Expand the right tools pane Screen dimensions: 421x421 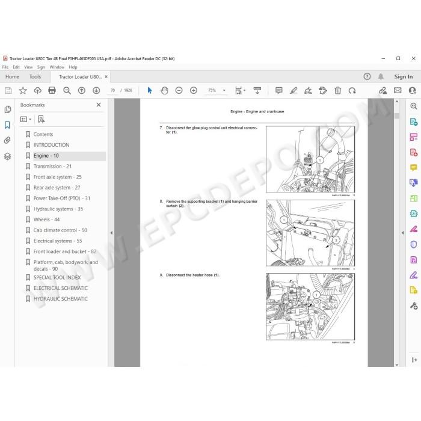click(414, 360)
